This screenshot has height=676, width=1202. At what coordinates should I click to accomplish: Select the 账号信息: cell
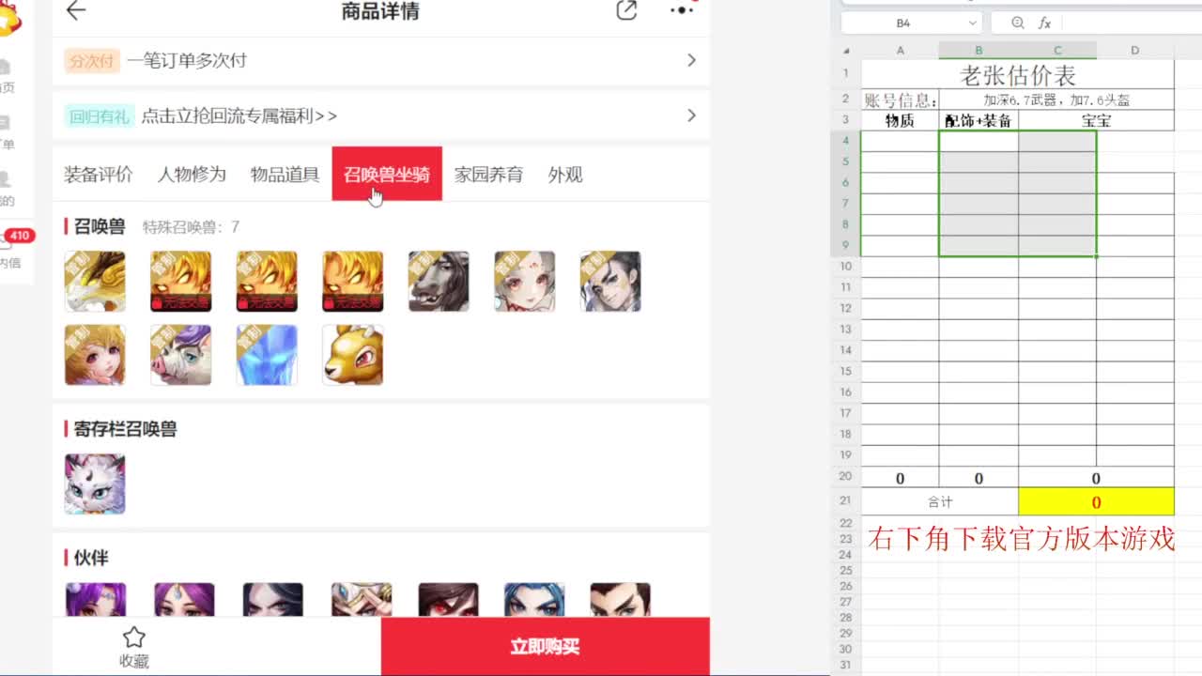pyautogui.click(x=900, y=100)
